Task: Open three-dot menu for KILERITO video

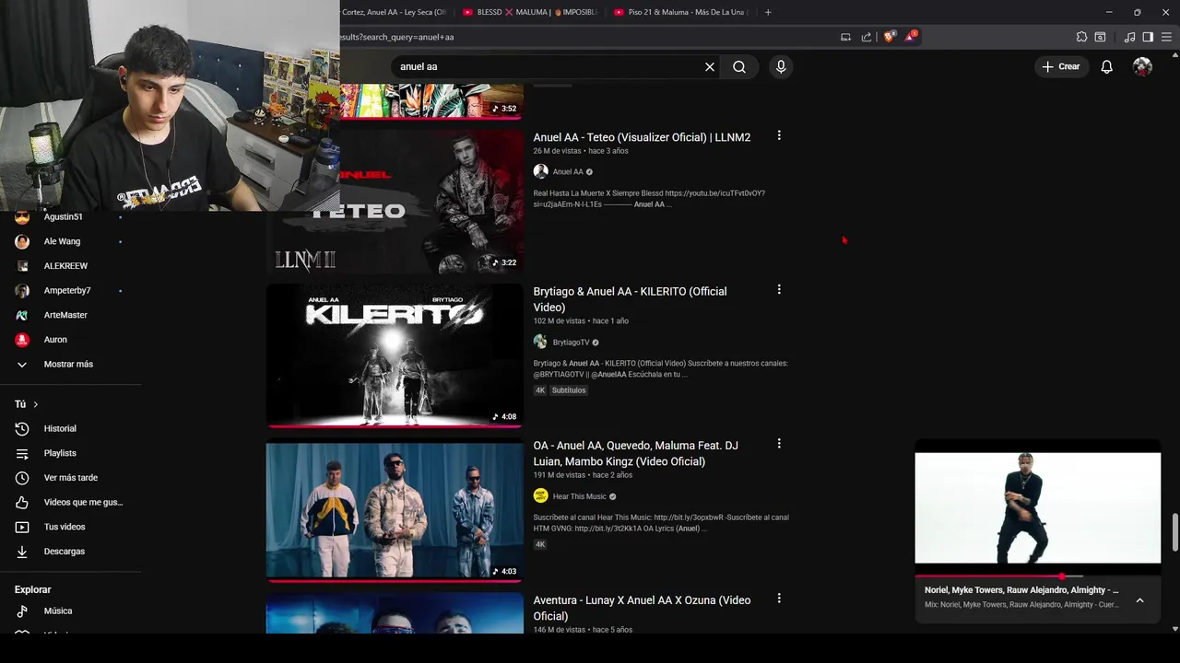Action: (779, 289)
